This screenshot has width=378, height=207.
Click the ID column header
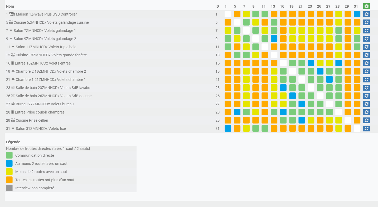tap(217, 6)
